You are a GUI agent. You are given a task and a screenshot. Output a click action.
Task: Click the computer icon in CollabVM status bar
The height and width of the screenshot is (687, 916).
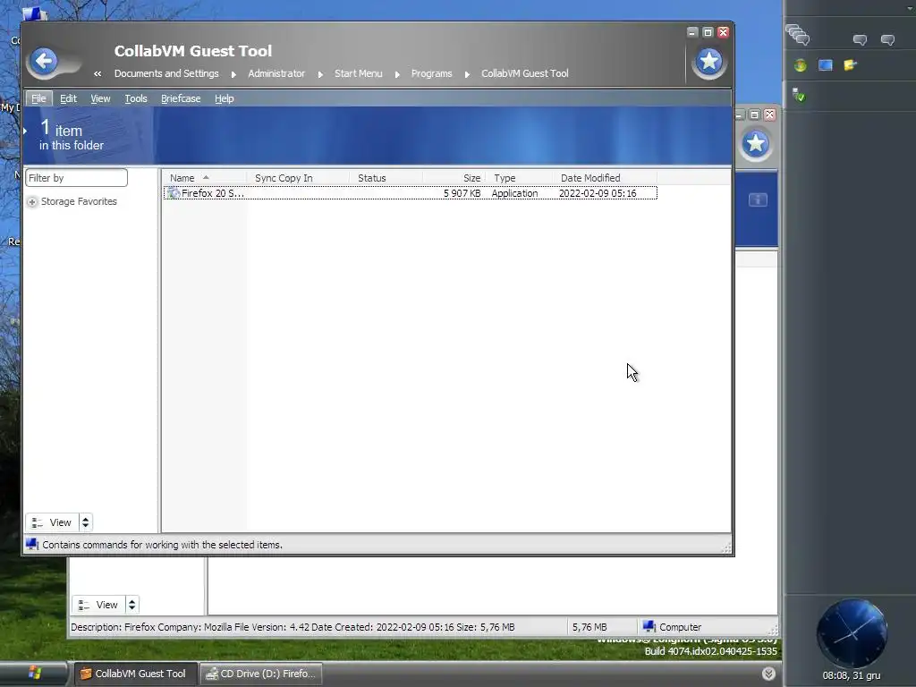click(x=32, y=545)
